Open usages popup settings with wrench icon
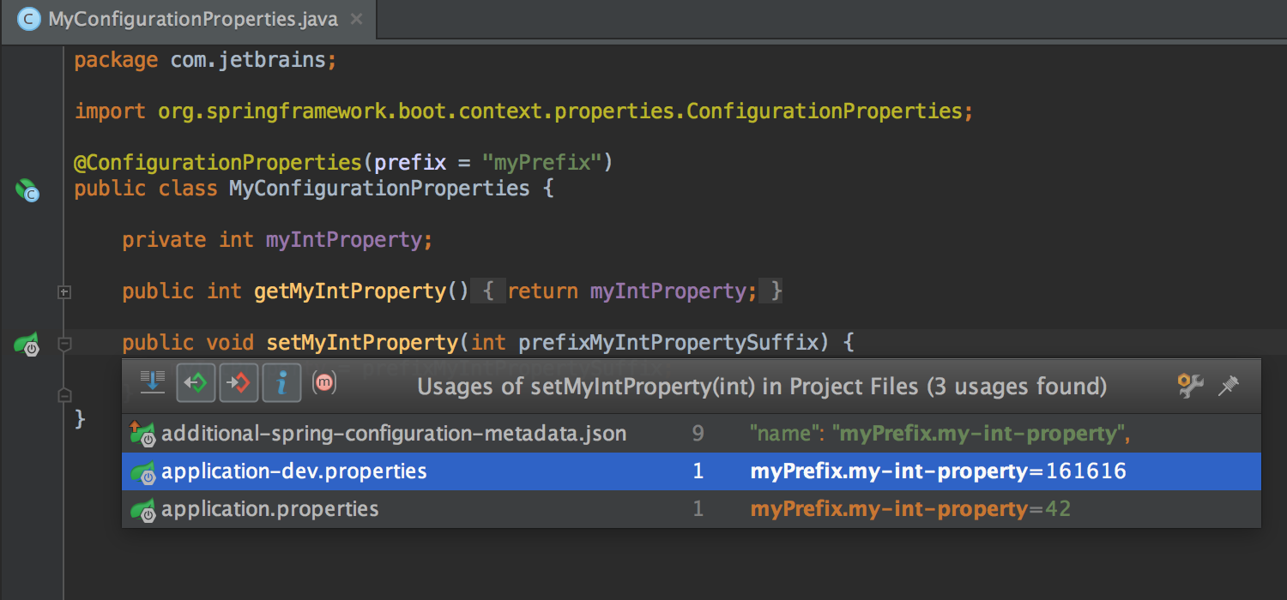Image resolution: width=1287 pixels, height=600 pixels. click(1189, 386)
